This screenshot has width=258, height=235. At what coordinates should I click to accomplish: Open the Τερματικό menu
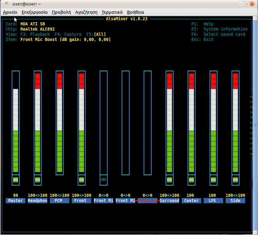112,12
